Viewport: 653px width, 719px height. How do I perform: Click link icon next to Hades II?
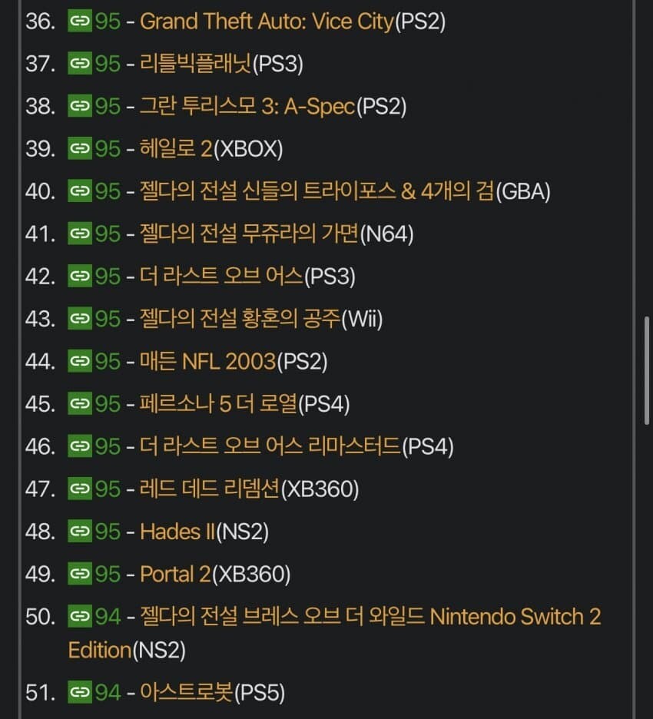(x=79, y=531)
